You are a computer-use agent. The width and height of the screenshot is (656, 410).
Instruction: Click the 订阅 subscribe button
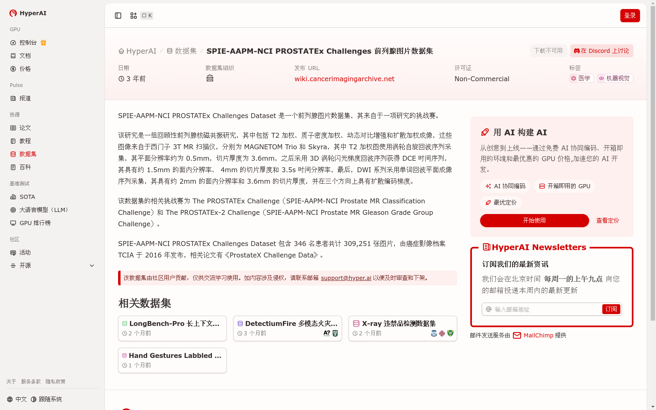pos(611,309)
